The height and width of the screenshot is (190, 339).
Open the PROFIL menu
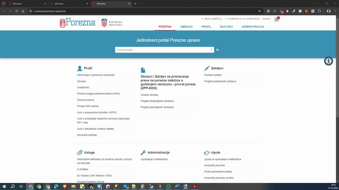coord(206,27)
